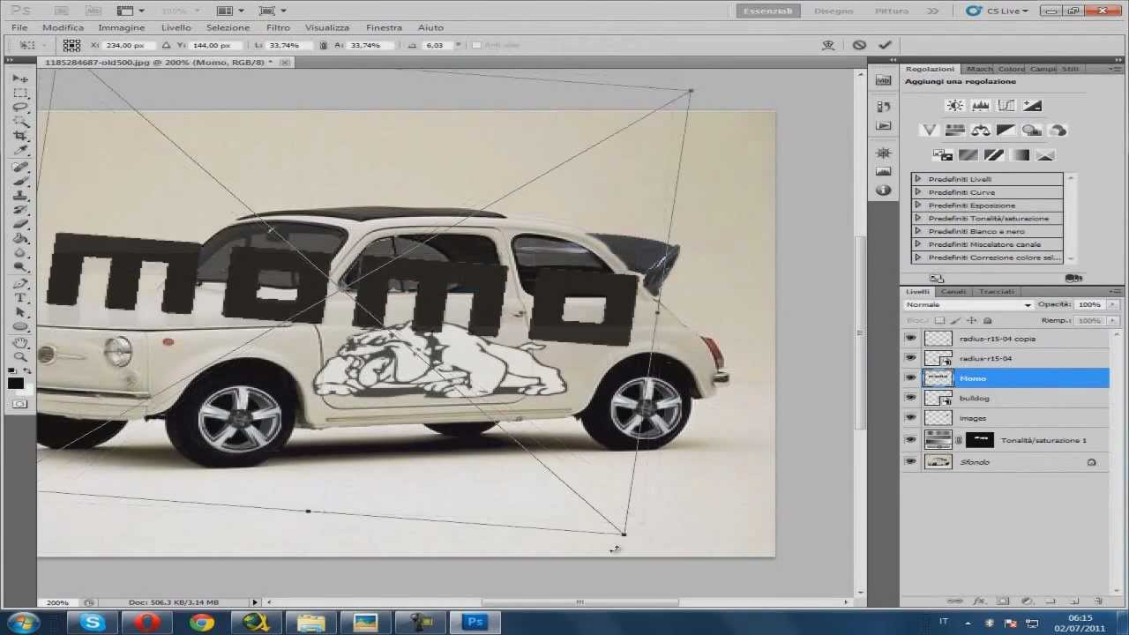Viewport: 1129px width, 635px height.
Task: Hide the radius-r15-04 copia layer
Action: pyautogui.click(x=911, y=338)
